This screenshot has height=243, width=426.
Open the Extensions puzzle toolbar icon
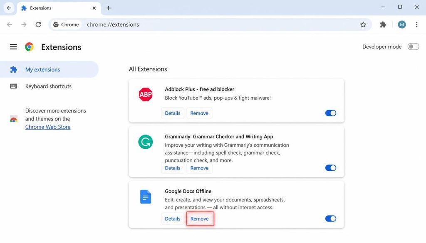coord(383,25)
